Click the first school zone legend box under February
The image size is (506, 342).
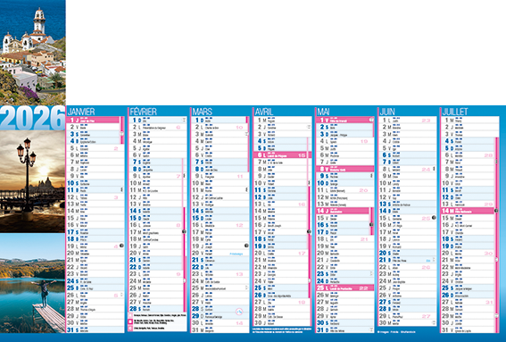click(130, 315)
